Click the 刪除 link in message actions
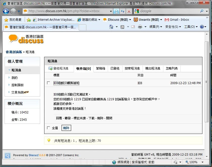The height and width of the screenshot is (167, 212). 100,118
